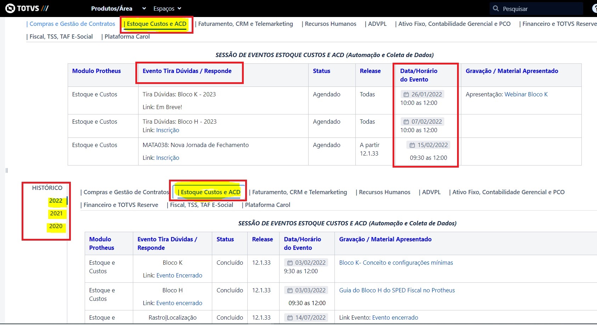
Task: Open Evento encerrado link for Bloco H
Action: click(x=179, y=303)
